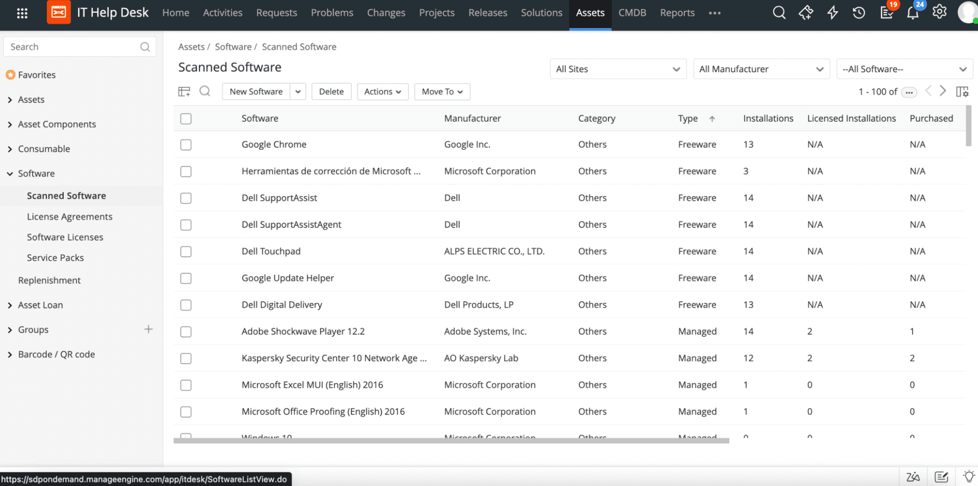978x486 pixels.
Task: Select the checkbox for Google Chrome row
Action: point(186,145)
